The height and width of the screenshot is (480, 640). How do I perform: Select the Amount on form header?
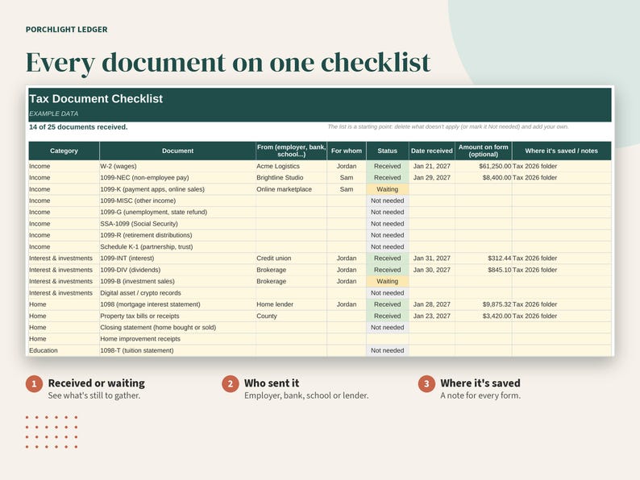[x=484, y=151]
